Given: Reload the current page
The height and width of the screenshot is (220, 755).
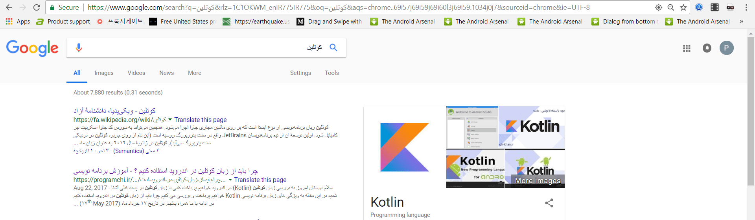Looking at the screenshot, I should click(x=37, y=7).
